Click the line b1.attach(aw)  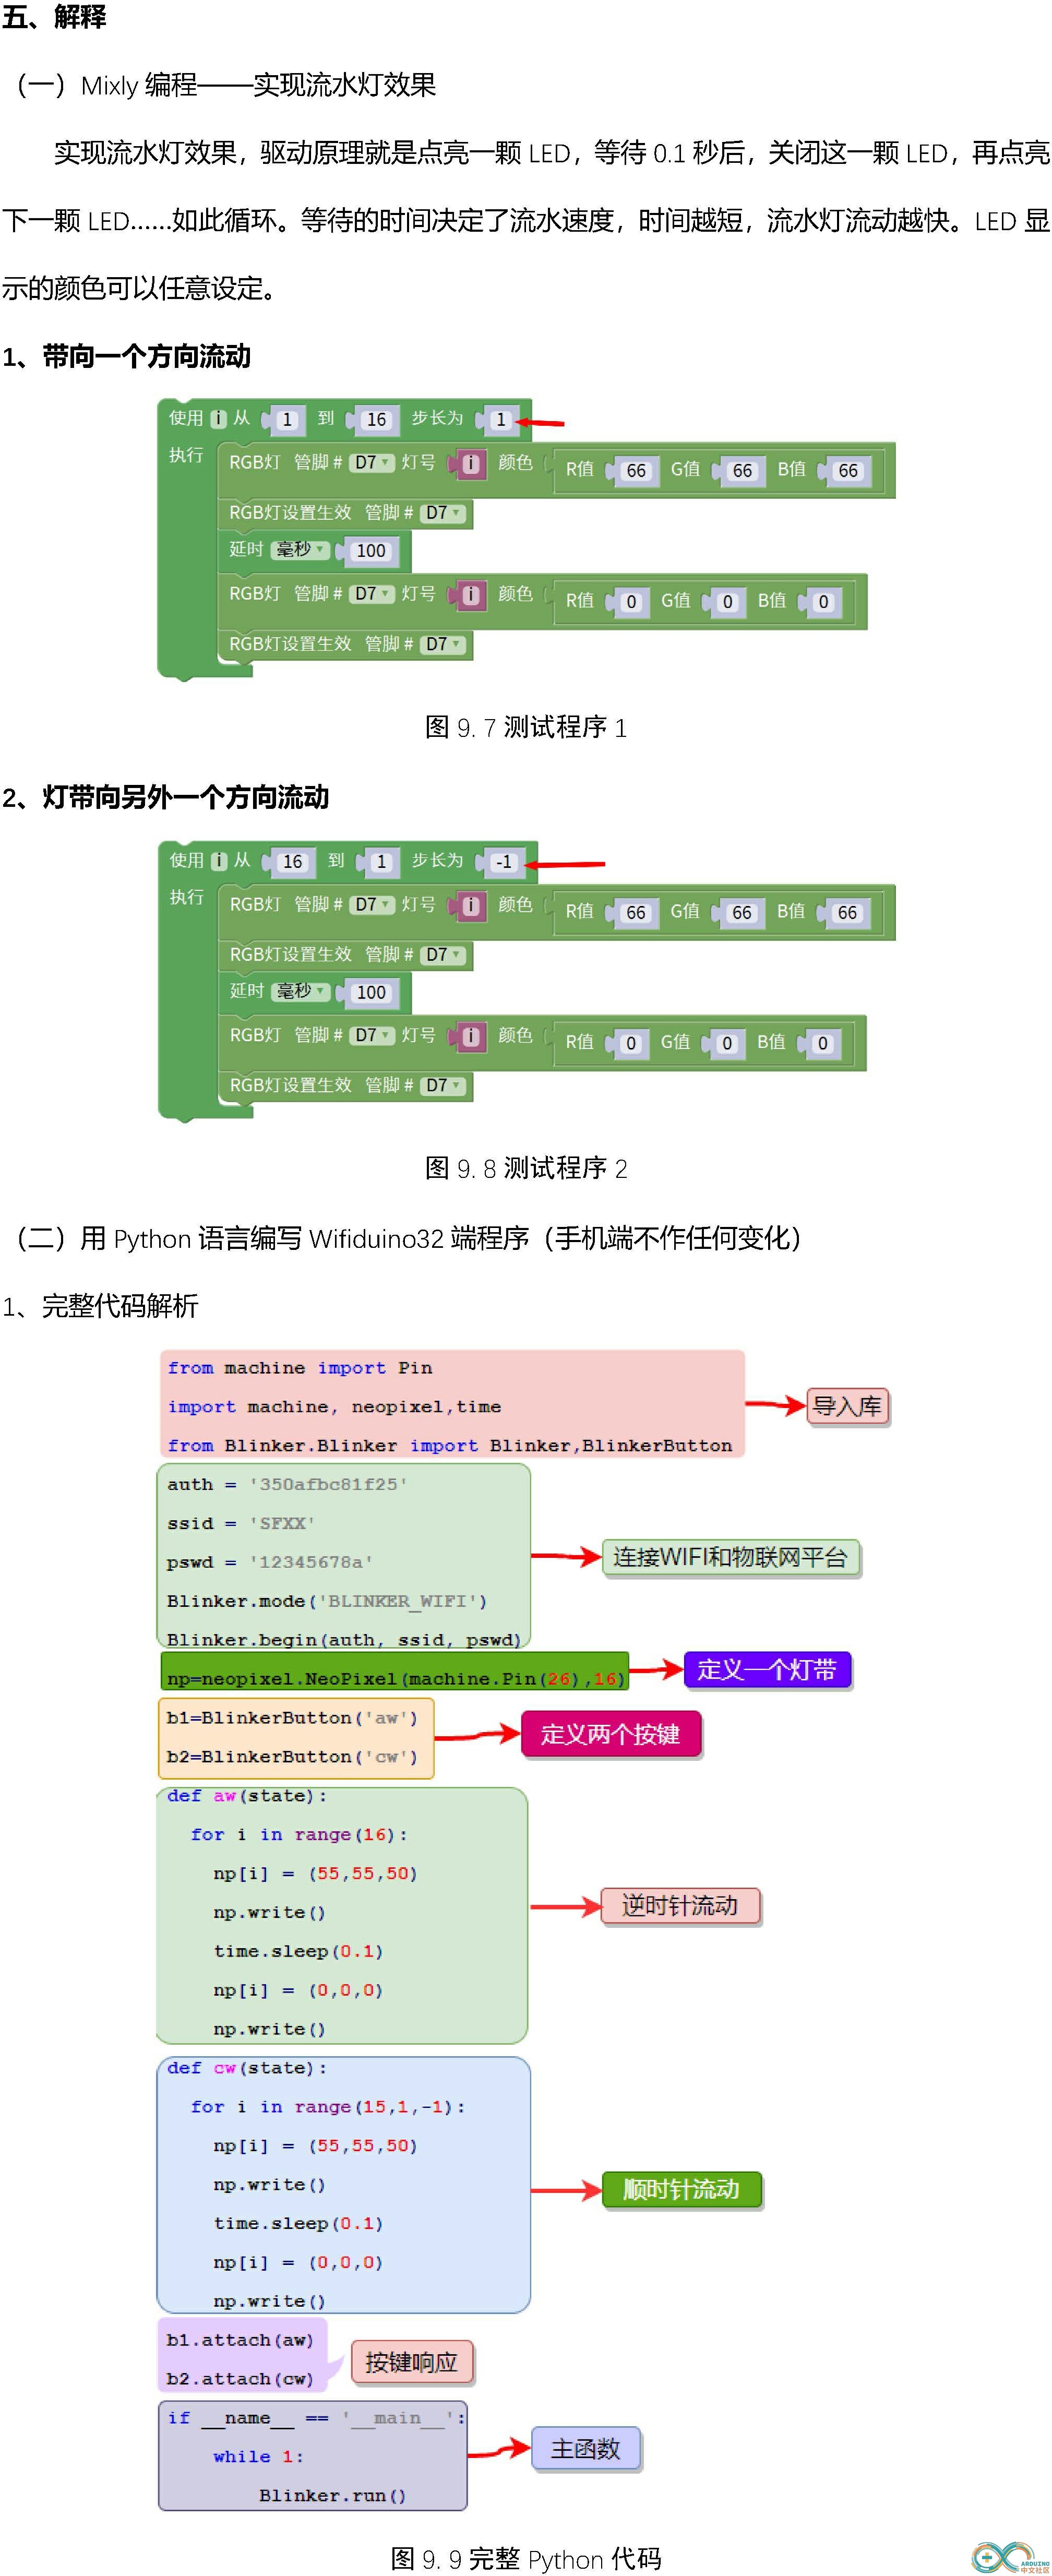[x=240, y=2341]
